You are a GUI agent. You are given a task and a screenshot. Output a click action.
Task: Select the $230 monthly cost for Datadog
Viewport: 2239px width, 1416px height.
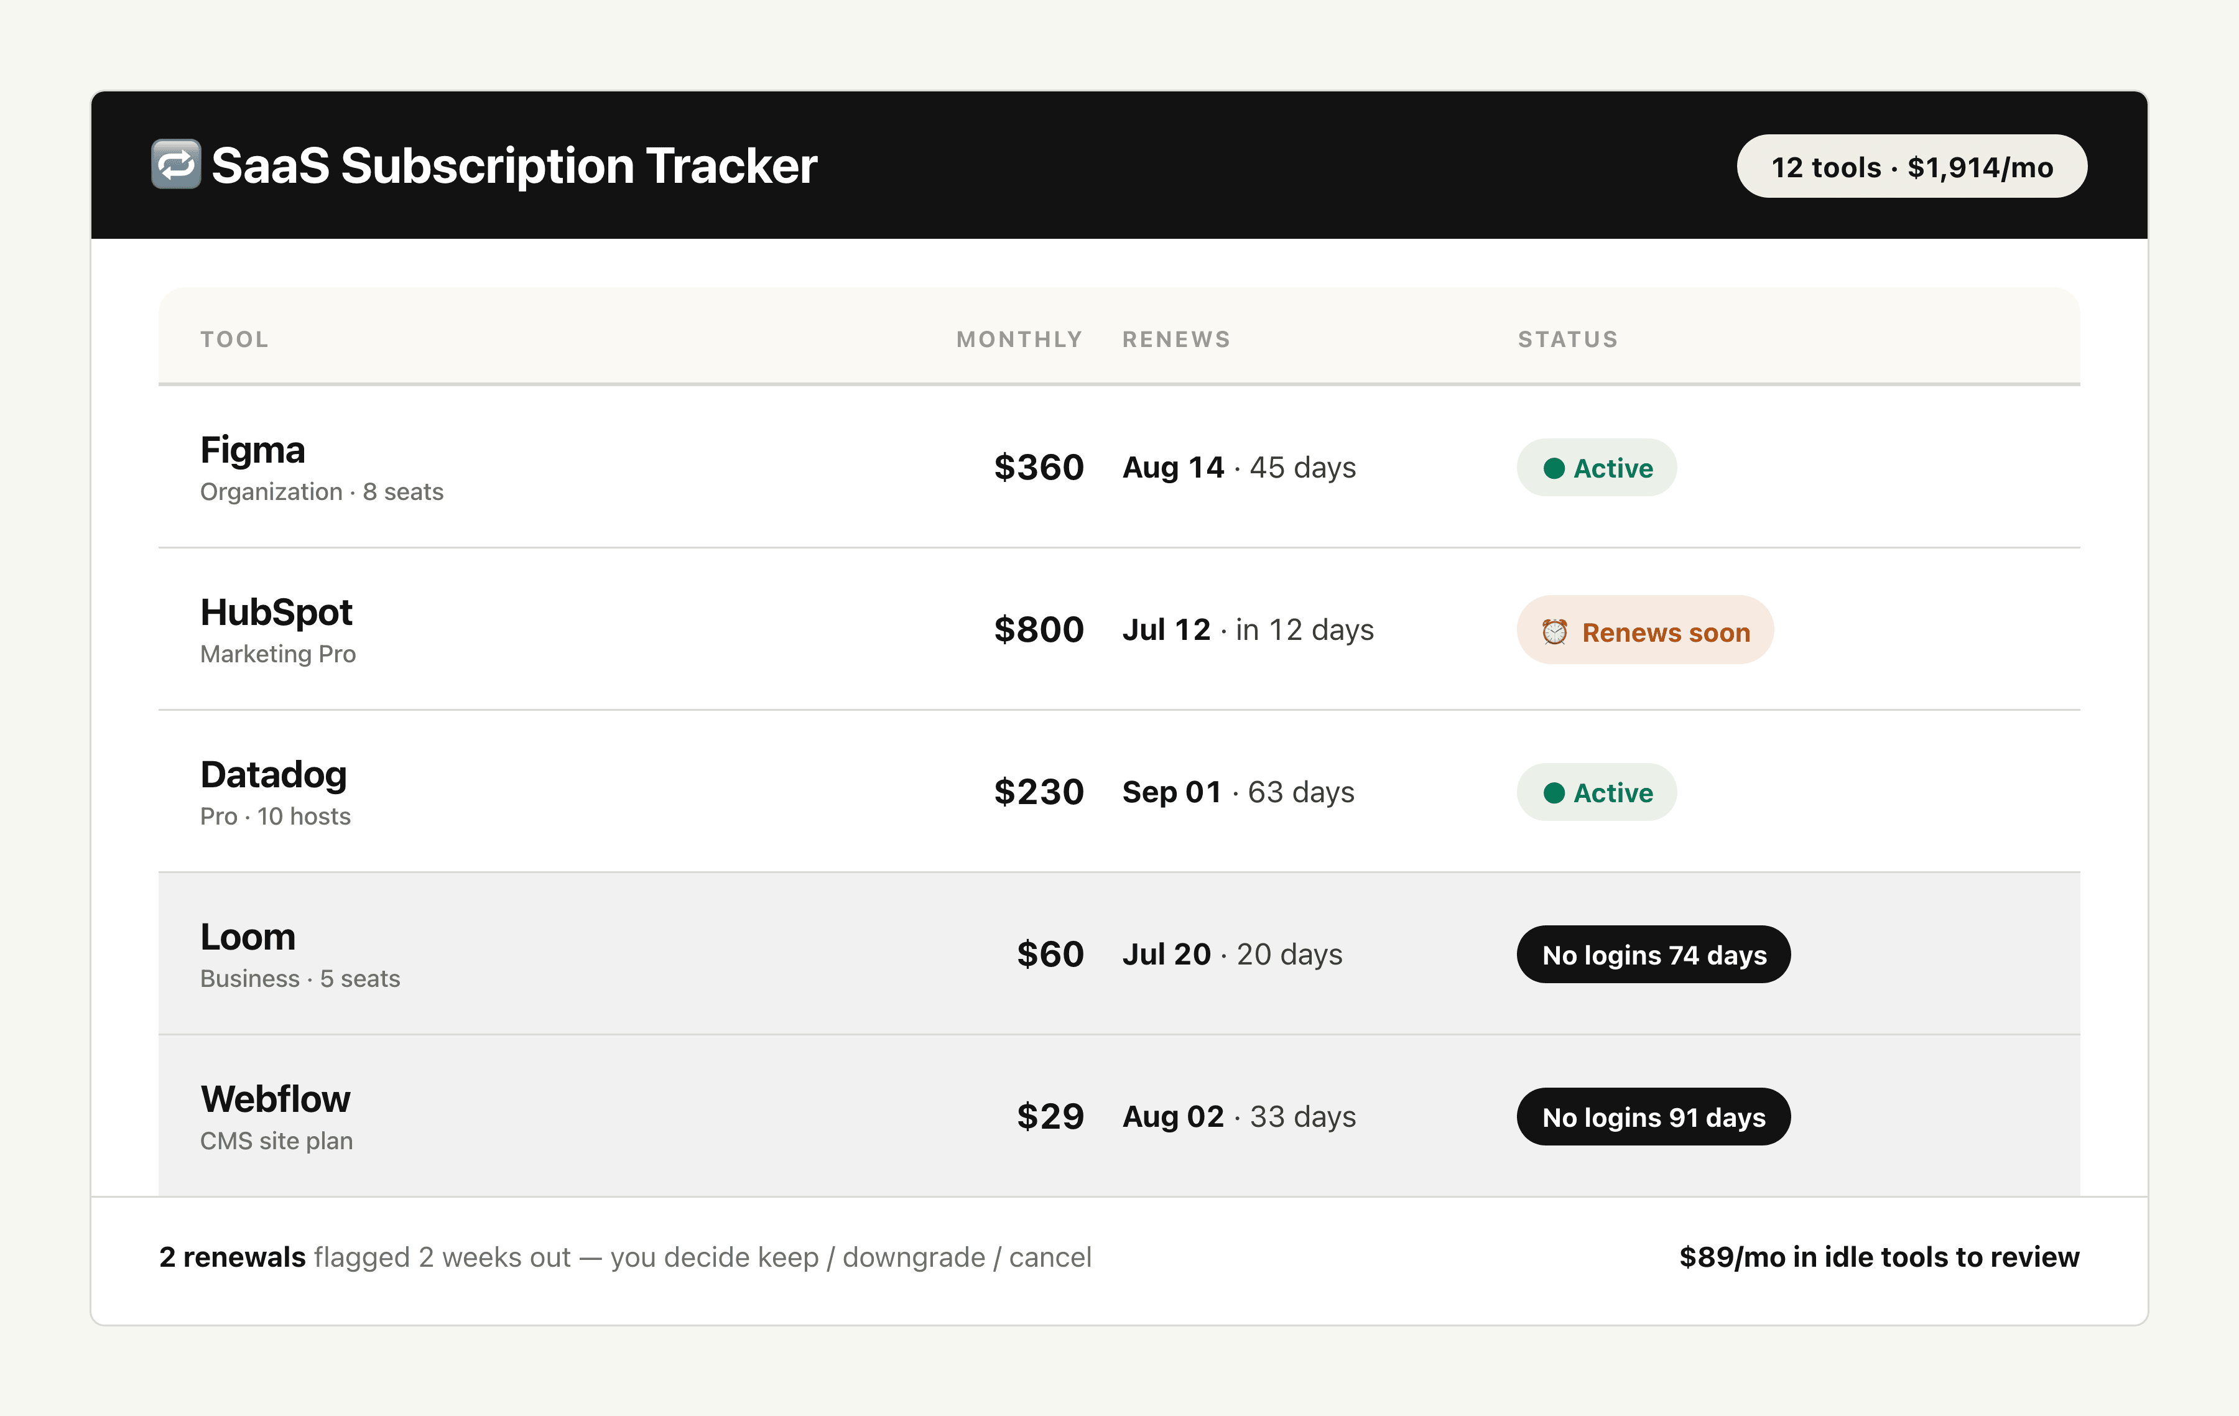pyautogui.click(x=1039, y=791)
